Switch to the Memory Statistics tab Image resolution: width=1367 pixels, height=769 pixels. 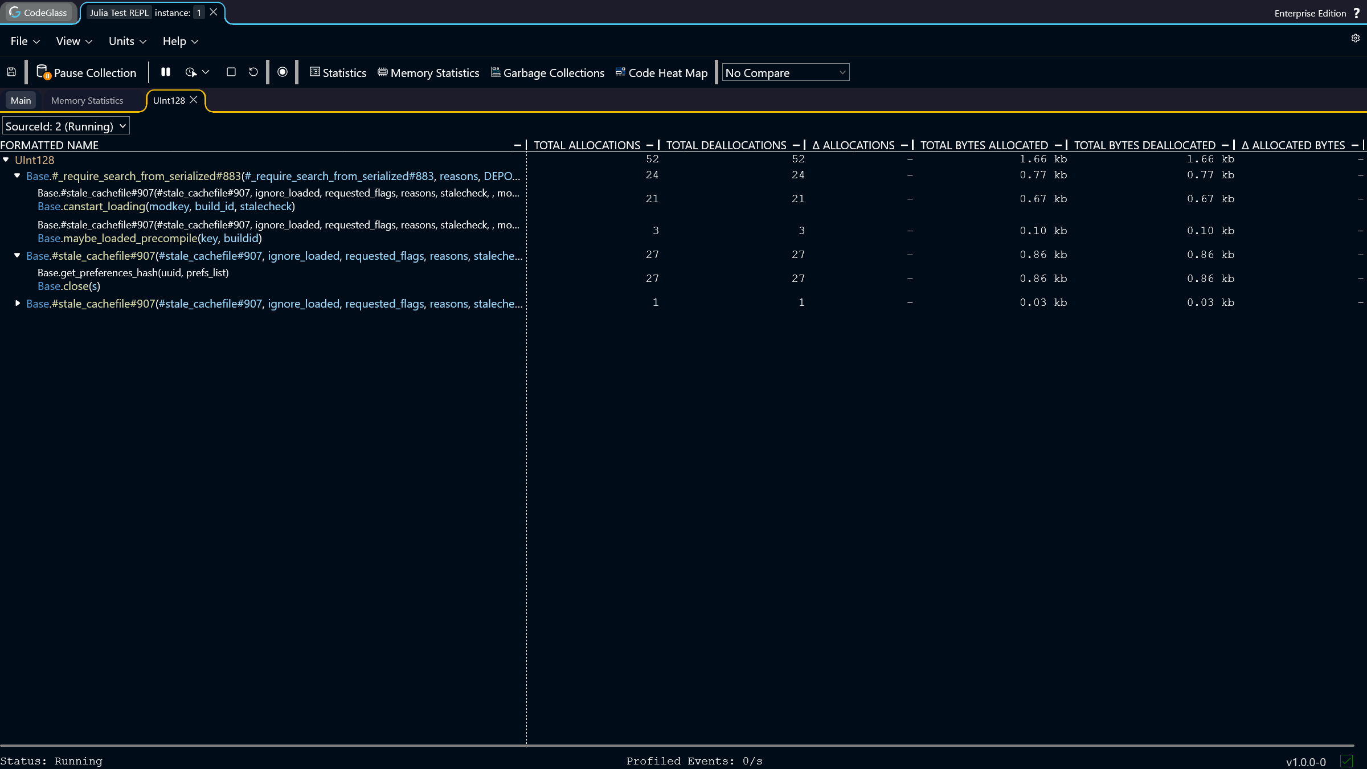click(87, 100)
